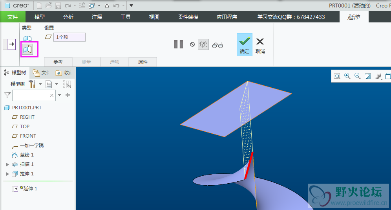391x210 pixels.
Task: Open the Customize quick access toolbar arrow
Action: (x=132, y=6)
